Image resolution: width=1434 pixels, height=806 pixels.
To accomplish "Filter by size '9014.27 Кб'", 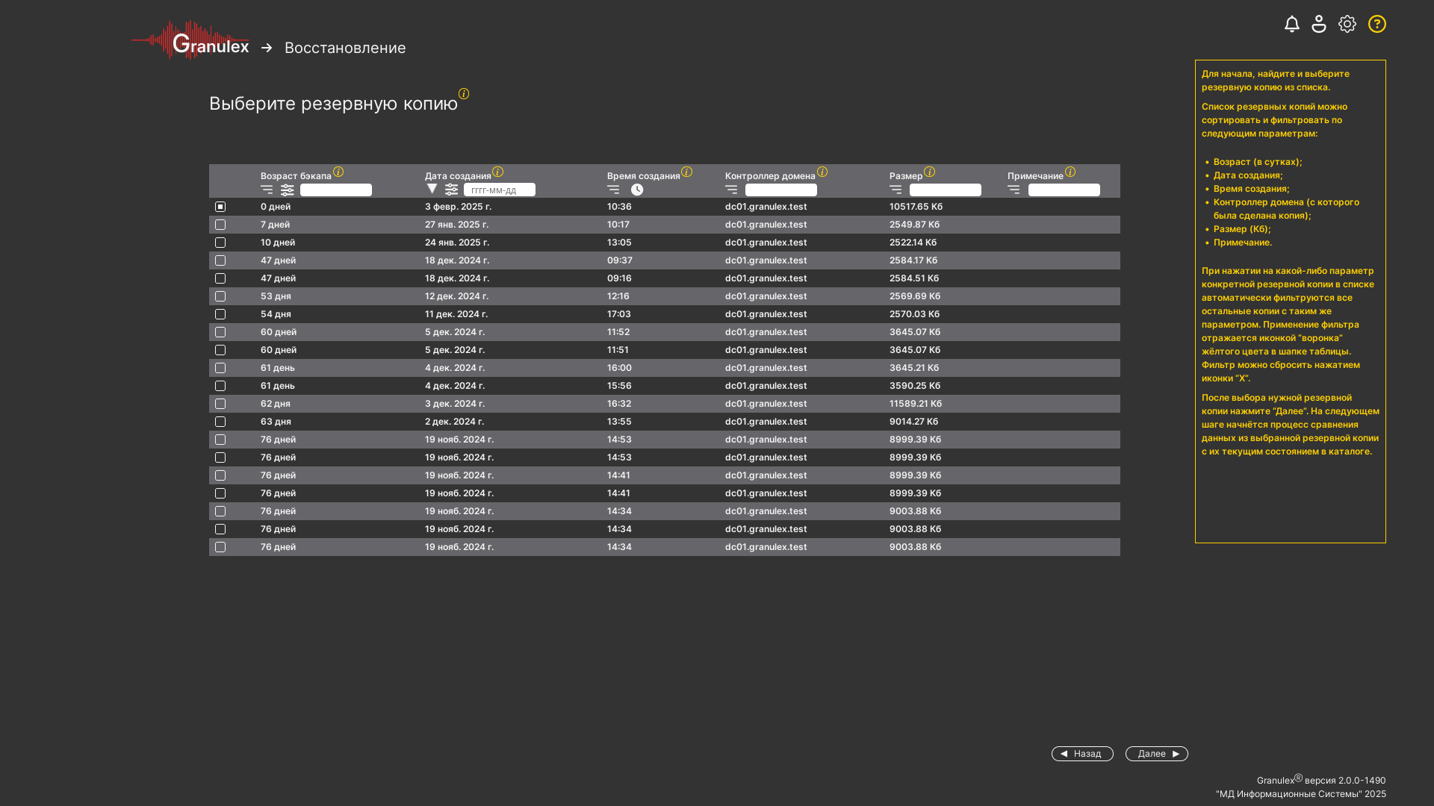I will tap(913, 422).
